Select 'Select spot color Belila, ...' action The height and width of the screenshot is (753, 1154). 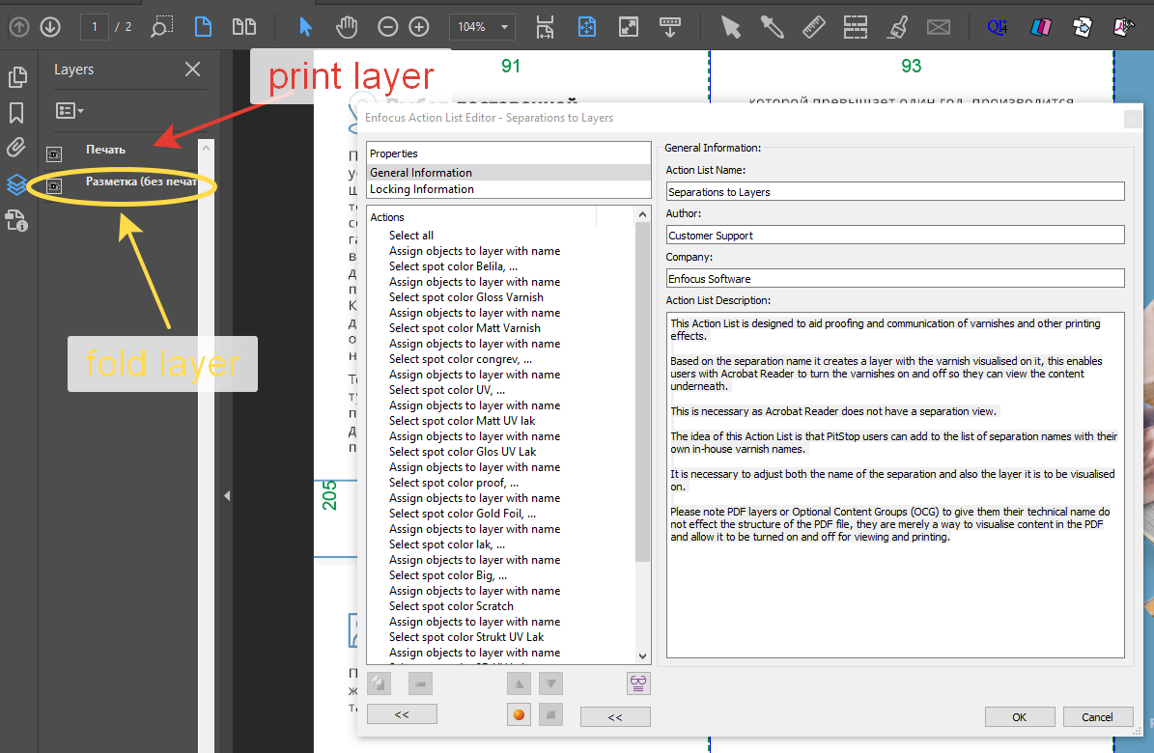[x=453, y=266]
